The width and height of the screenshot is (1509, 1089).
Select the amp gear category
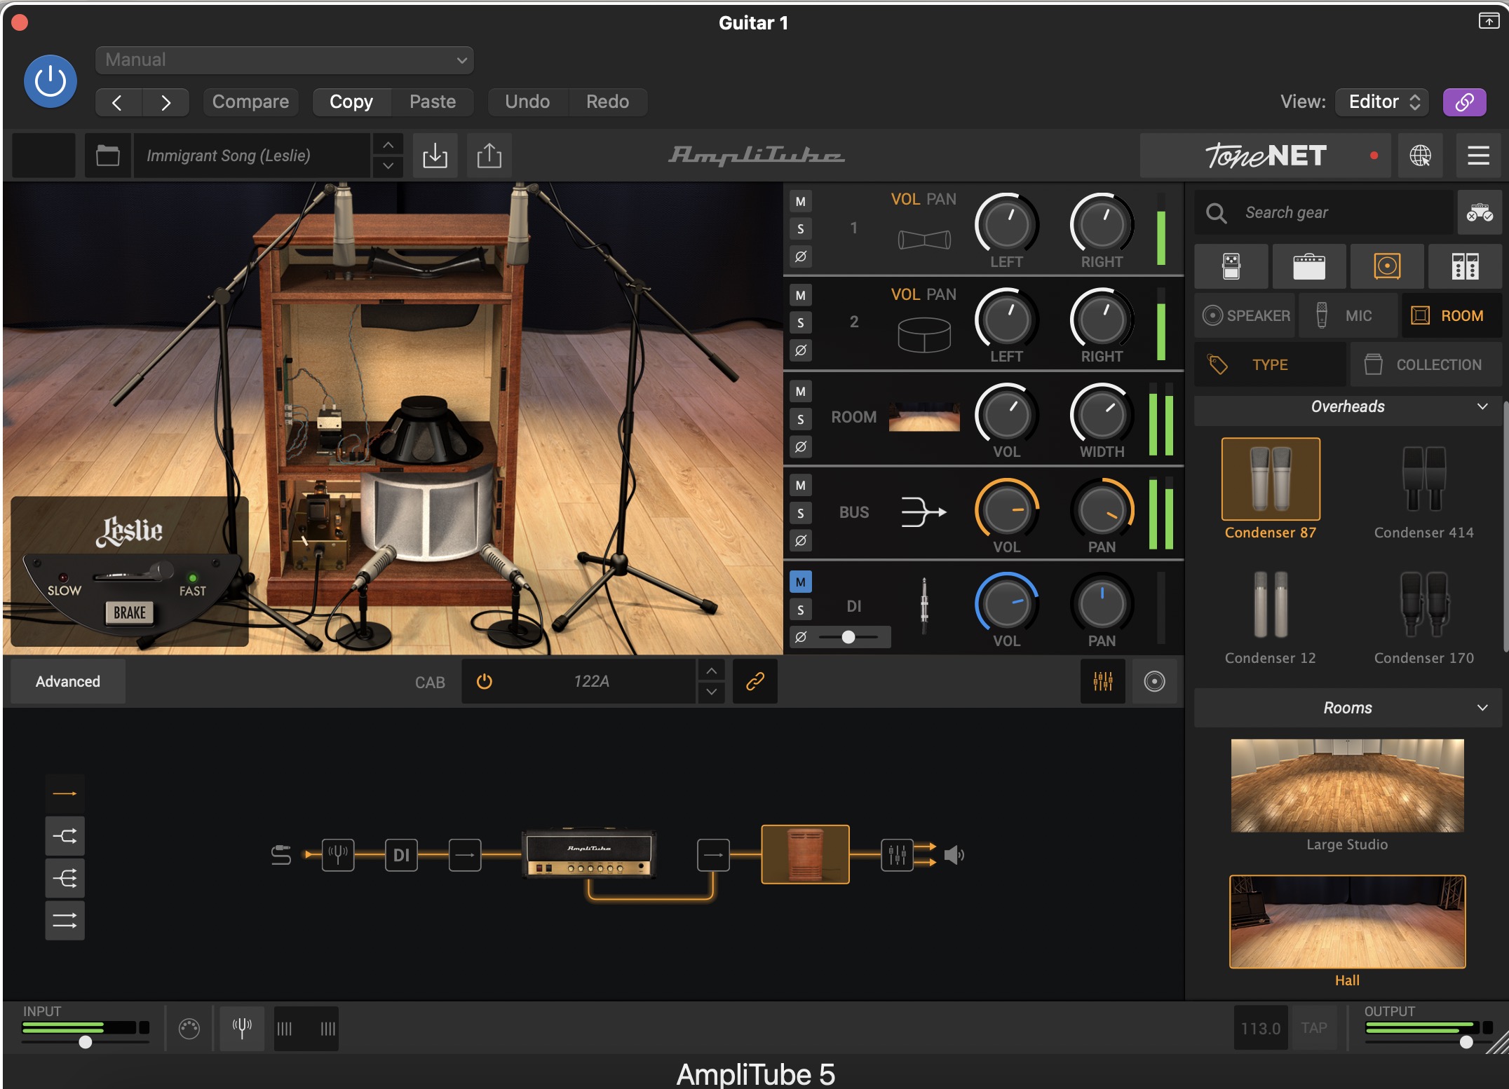coord(1309,266)
